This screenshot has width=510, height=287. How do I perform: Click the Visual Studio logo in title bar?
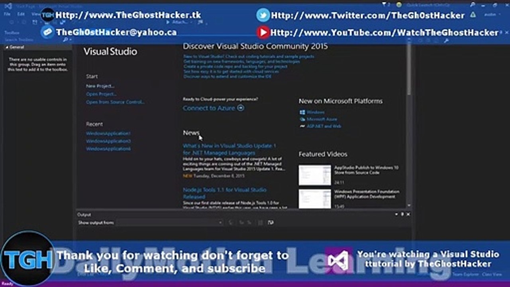click(8, 6)
